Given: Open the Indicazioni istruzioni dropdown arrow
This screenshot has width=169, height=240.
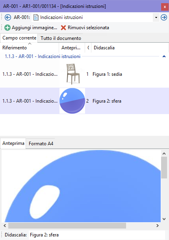Looking at the screenshot, I should click(x=156, y=17).
